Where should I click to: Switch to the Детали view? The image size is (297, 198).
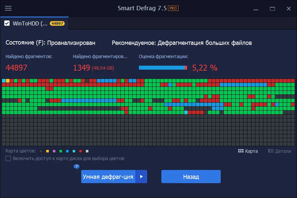click(280, 151)
